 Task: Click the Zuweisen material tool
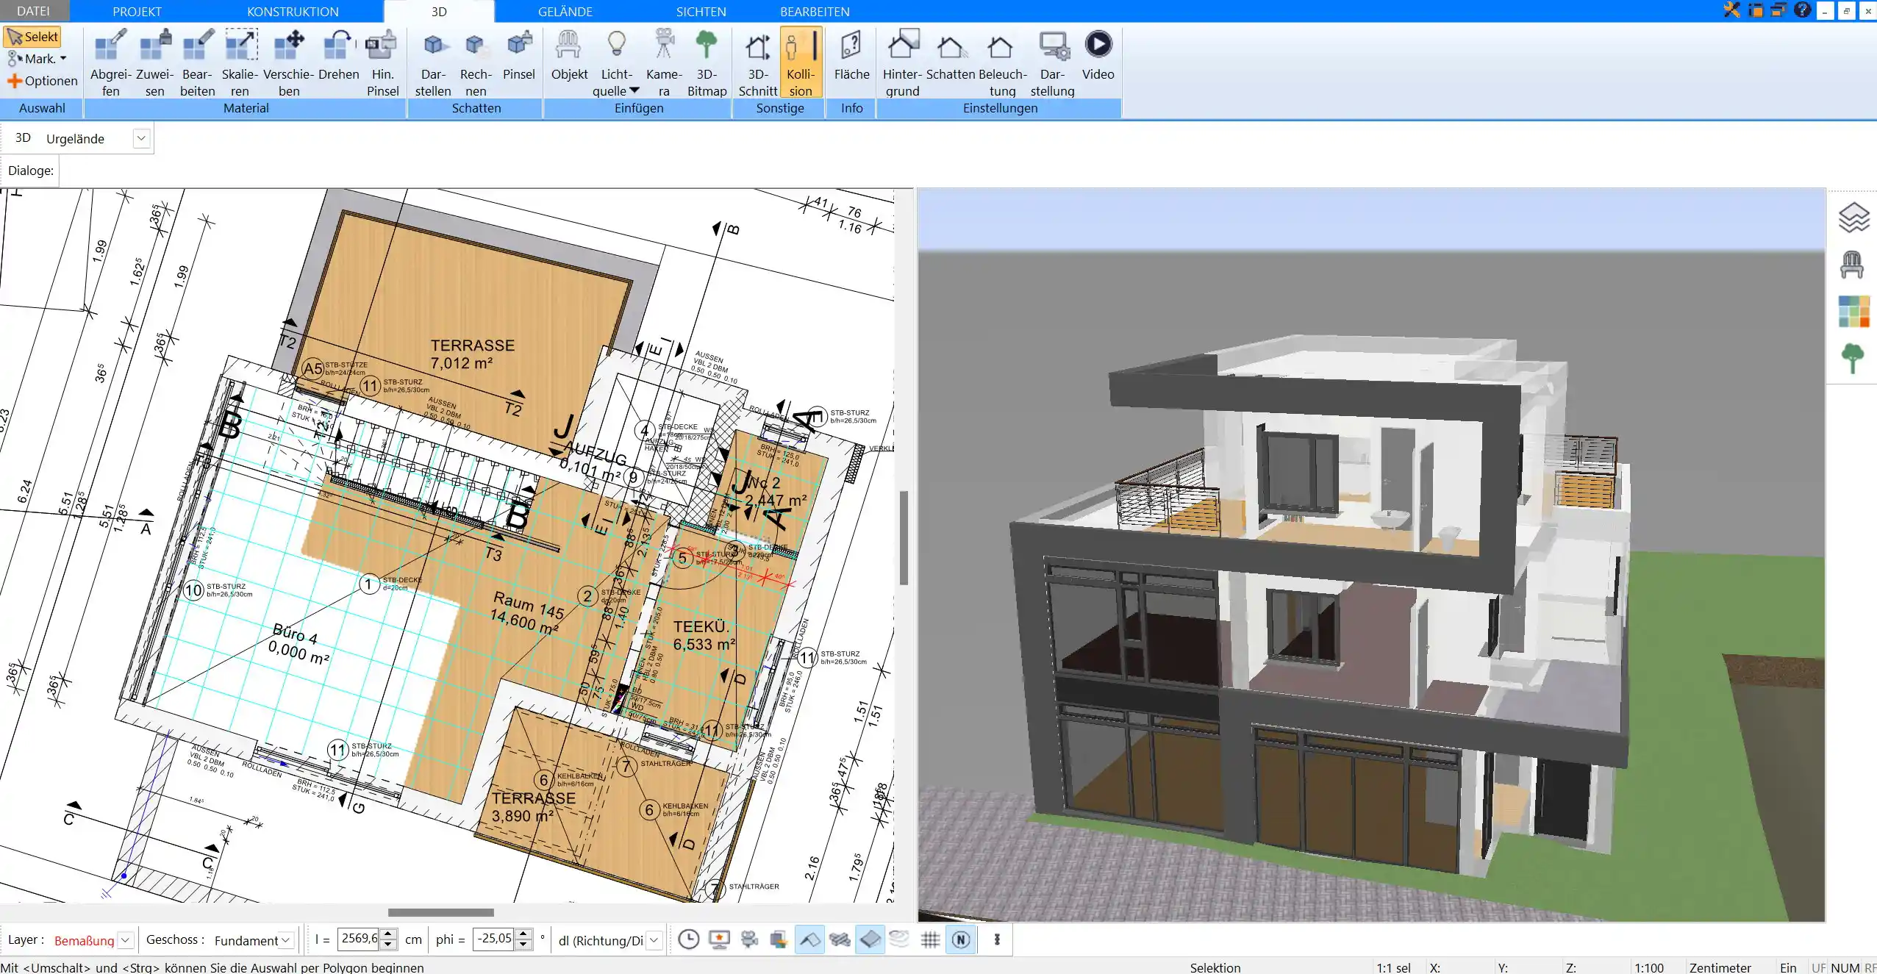155,63
